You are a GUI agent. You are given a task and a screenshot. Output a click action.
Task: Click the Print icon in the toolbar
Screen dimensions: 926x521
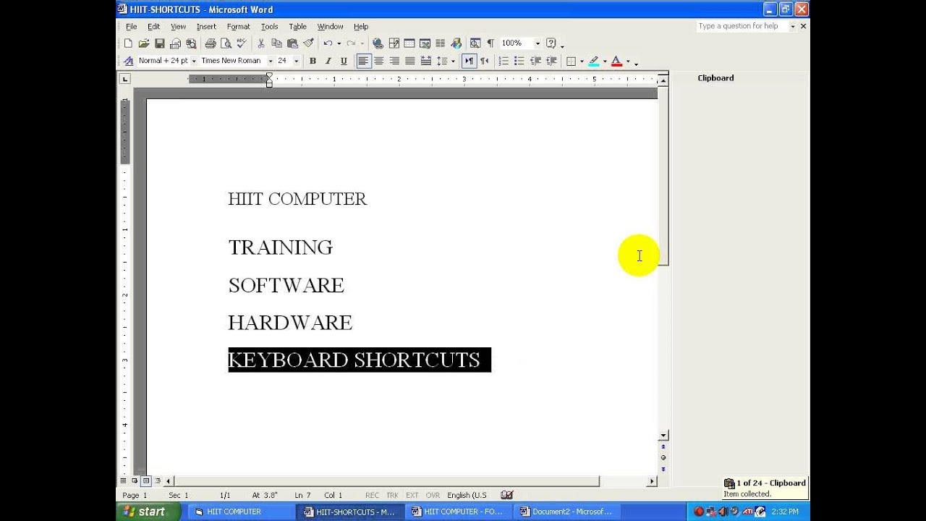coord(211,43)
